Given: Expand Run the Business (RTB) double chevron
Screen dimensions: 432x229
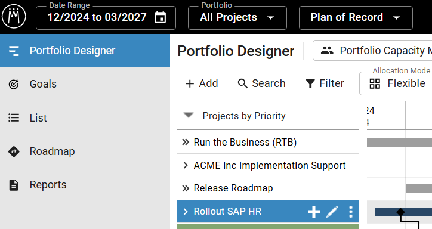Looking at the screenshot, I should pos(186,143).
